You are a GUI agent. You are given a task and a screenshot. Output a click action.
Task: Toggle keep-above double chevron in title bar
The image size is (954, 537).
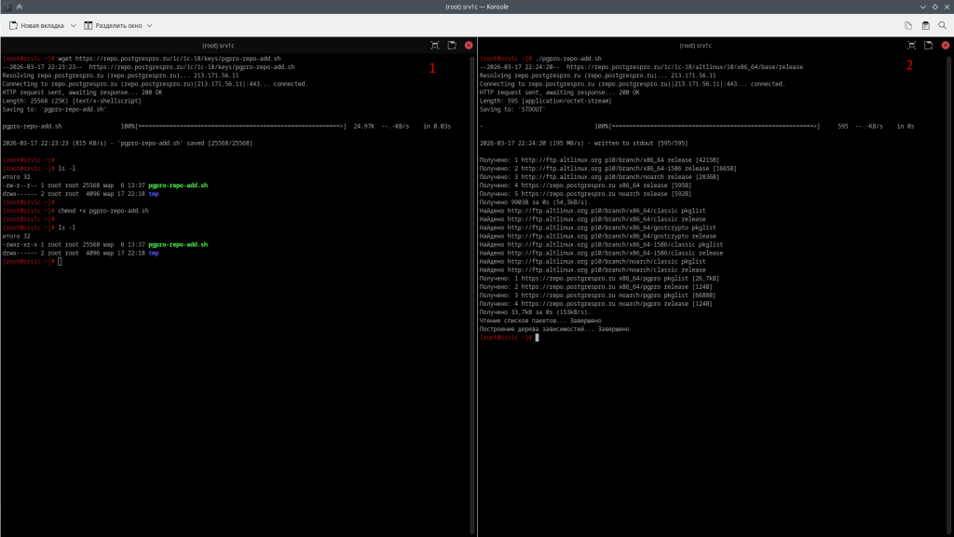(x=20, y=7)
